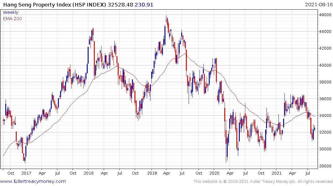Select the EMA 200 legend label
333x186 pixels.
click(x=12, y=19)
